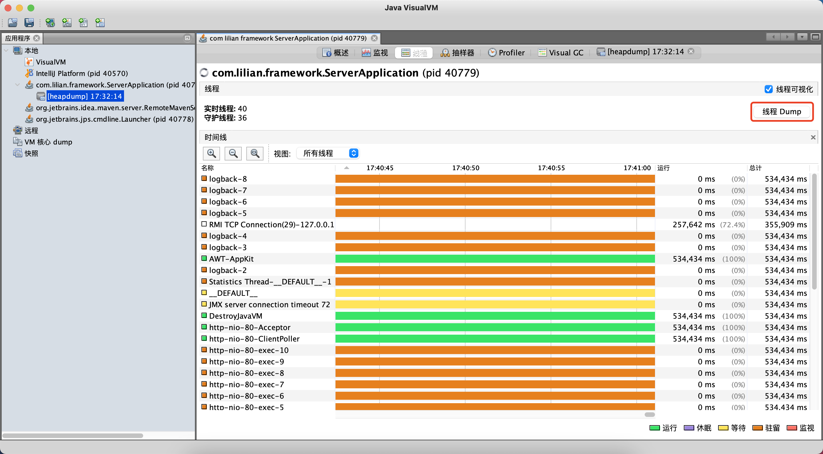Switch to the 概述 tab
The image size is (823, 454).
(x=335, y=53)
